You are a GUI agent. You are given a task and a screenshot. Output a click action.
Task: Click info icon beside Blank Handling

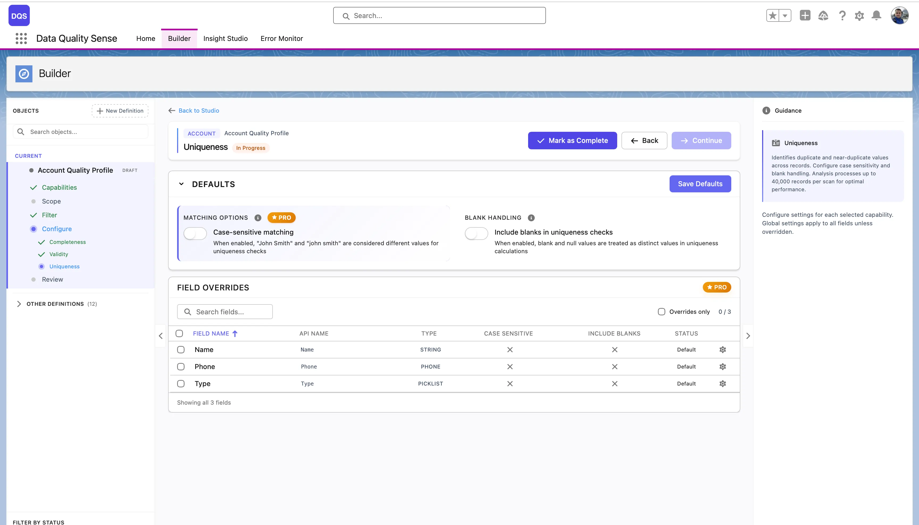tap(531, 218)
